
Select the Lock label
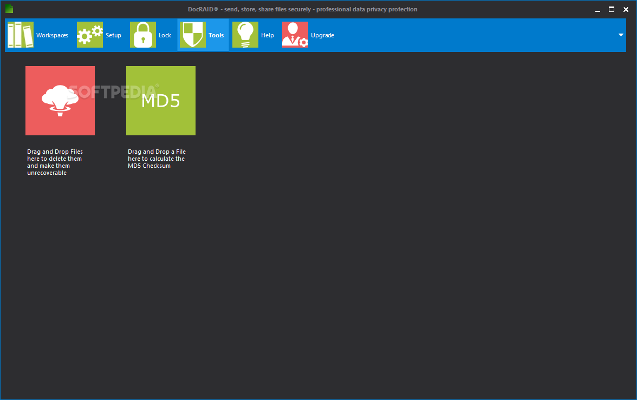(165, 35)
